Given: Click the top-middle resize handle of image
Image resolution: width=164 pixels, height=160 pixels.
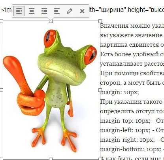Looking at the screenshot, I should (x=51, y=21).
